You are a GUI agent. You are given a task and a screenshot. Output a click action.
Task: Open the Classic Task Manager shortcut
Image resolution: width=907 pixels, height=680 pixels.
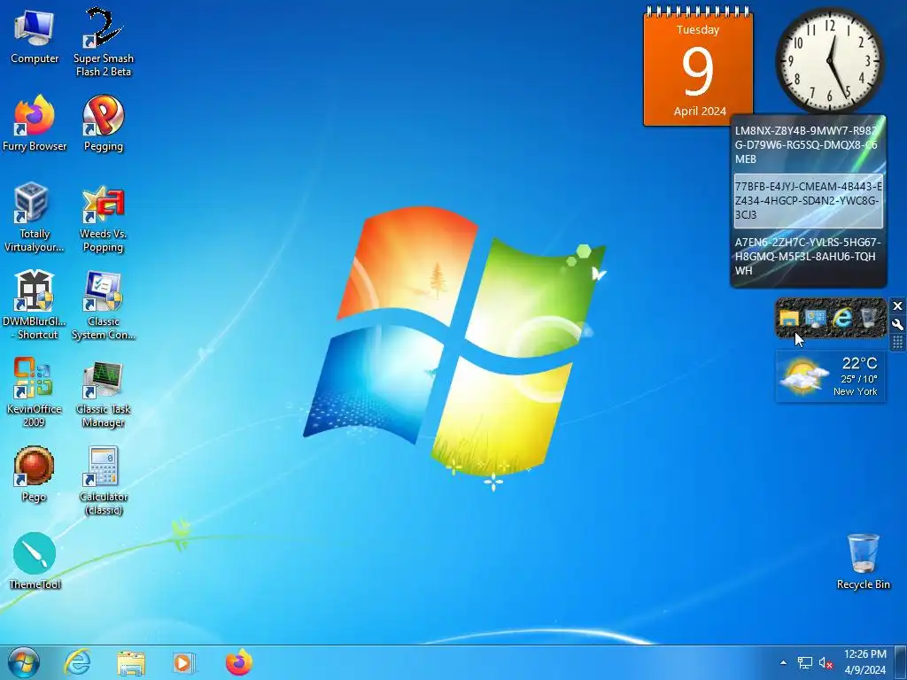103,393
